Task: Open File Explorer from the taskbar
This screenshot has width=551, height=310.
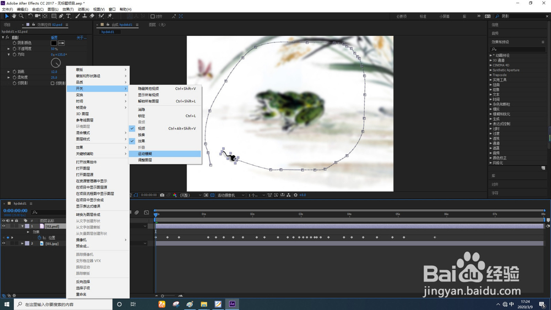Action: tap(204, 304)
